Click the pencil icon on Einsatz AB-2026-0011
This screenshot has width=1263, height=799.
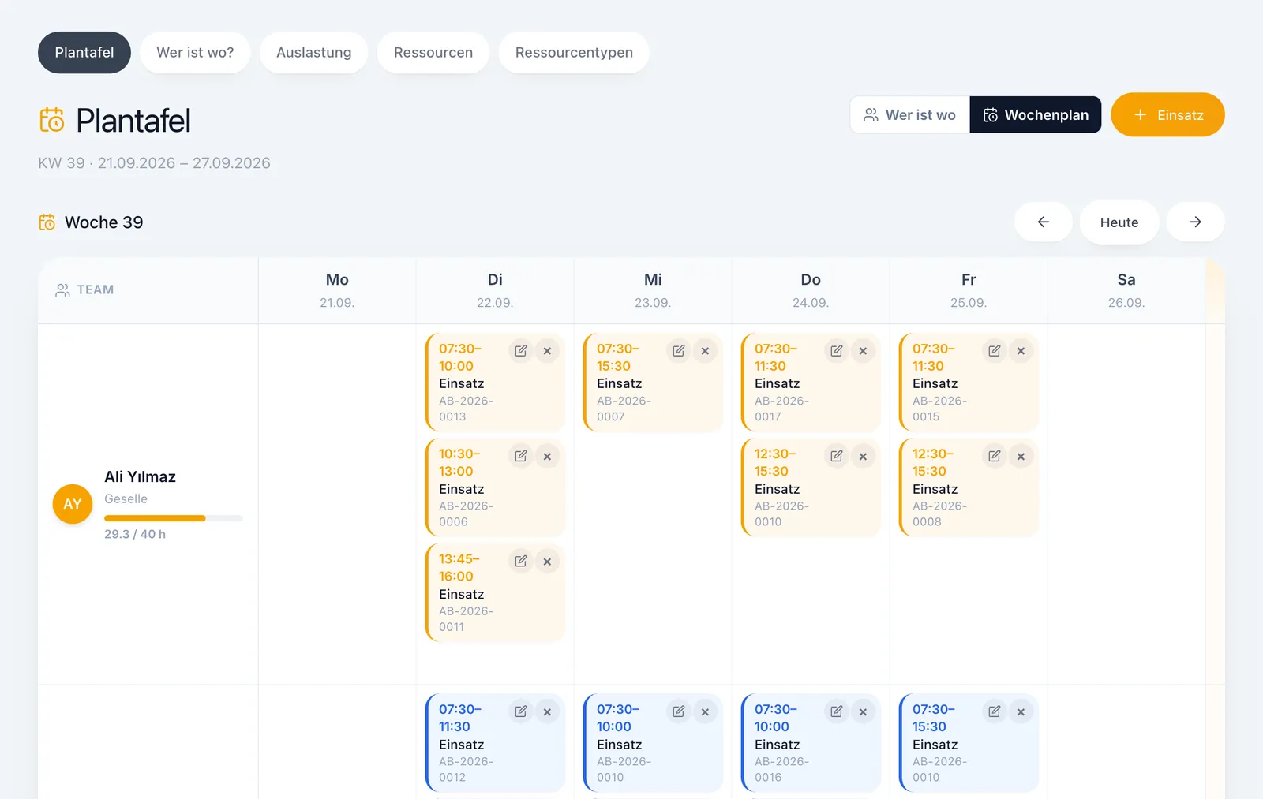(521, 562)
